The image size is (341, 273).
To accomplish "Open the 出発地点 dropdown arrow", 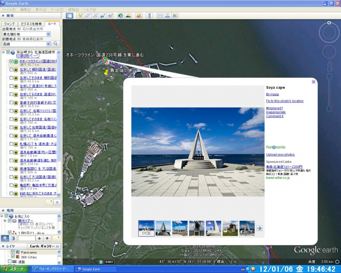I will [49, 34].
